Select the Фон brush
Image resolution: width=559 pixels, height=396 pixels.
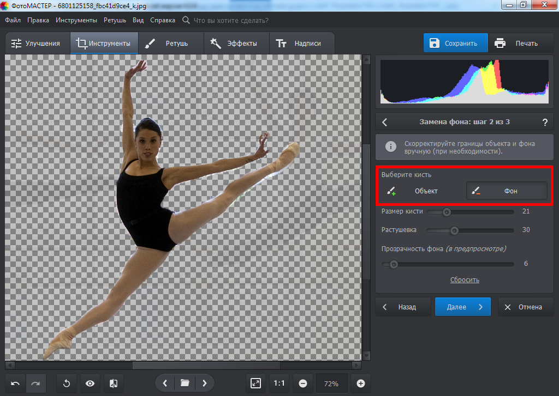(506, 191)
